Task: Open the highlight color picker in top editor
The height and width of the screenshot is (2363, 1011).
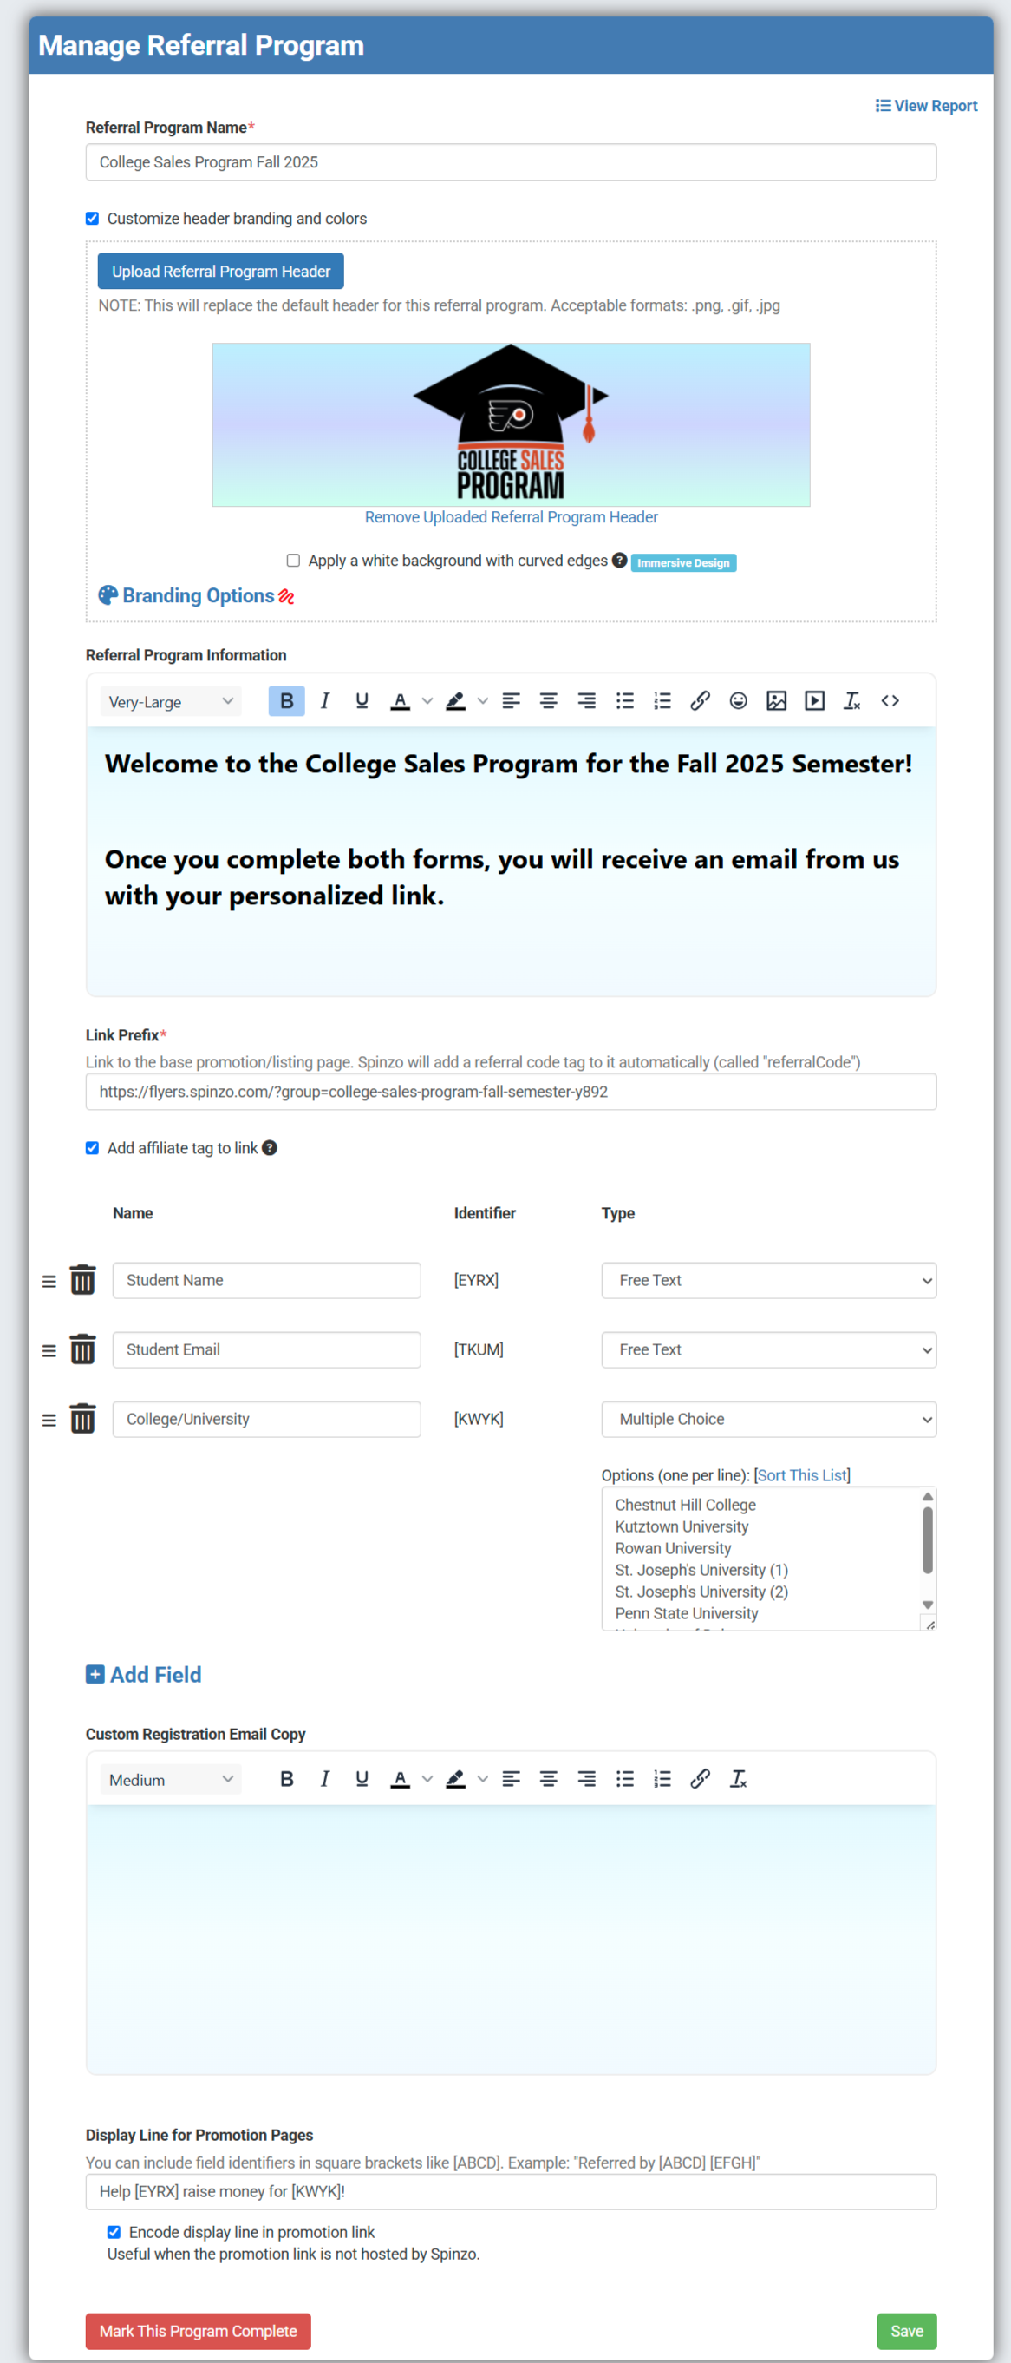Action: click(x=482, y=702)
